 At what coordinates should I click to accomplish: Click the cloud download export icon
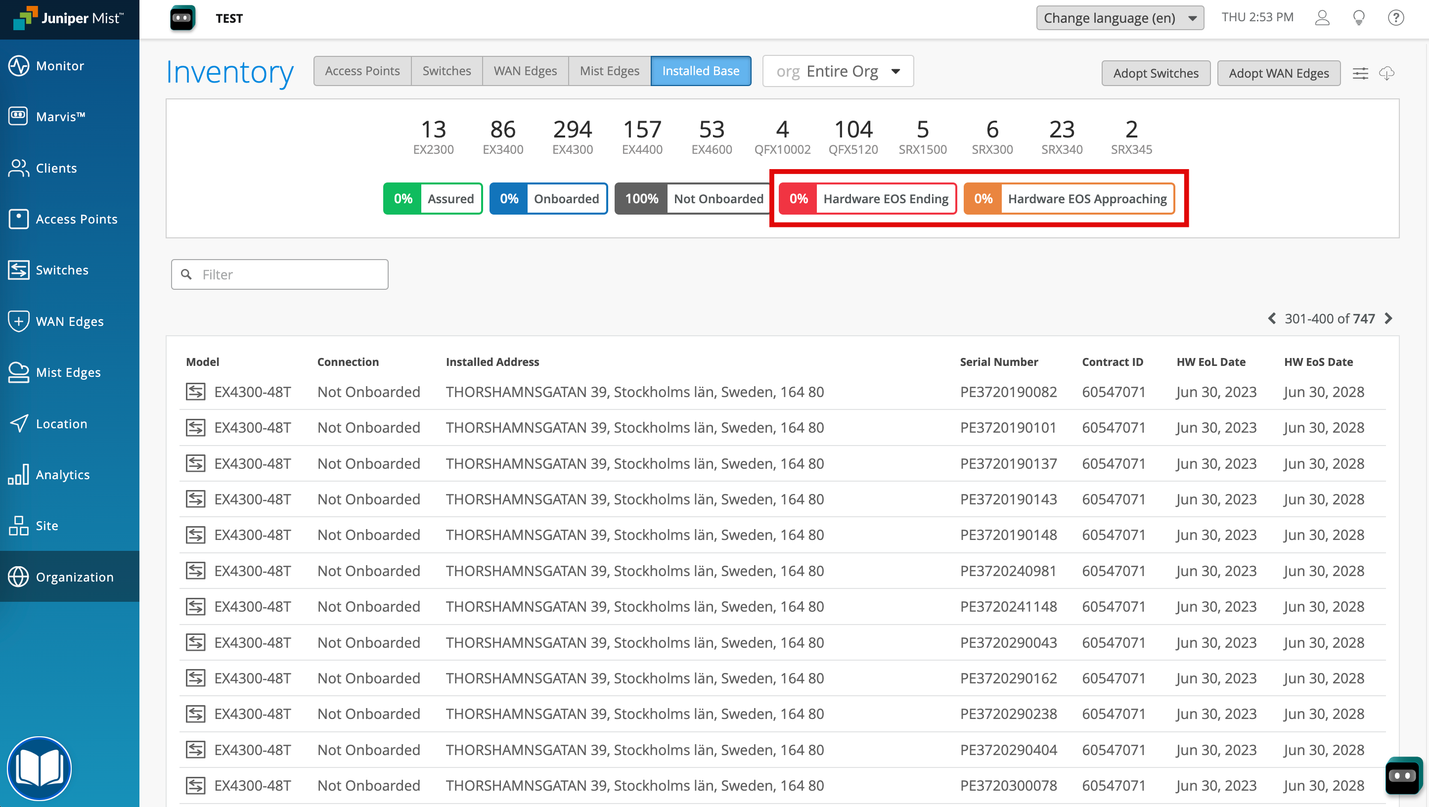coord(1387,73)
